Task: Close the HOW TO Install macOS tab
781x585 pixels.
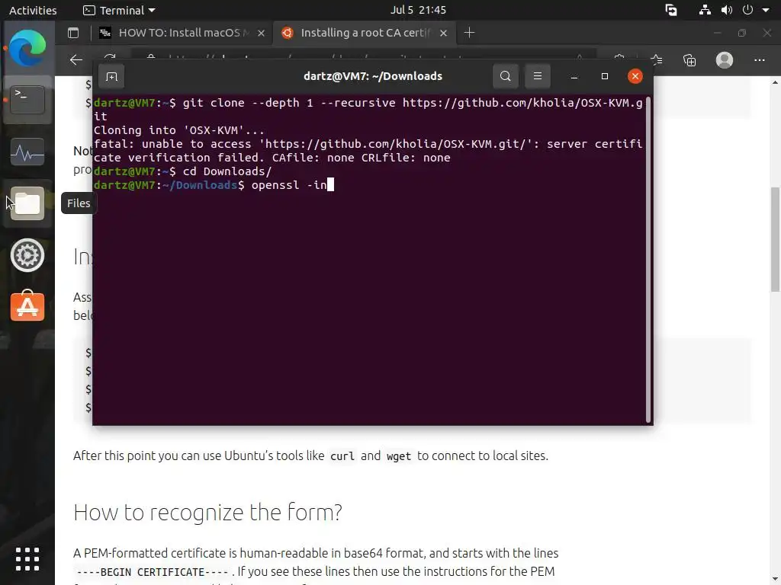Action: point(261,33)
